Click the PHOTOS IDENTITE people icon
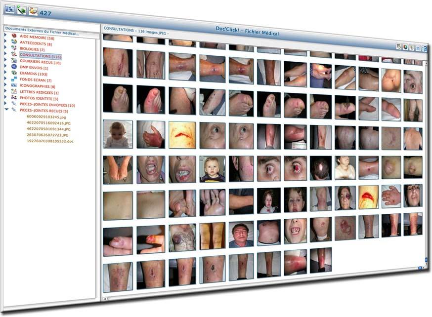Viewport: 432px width, 317px height. [x=14, y=97]
